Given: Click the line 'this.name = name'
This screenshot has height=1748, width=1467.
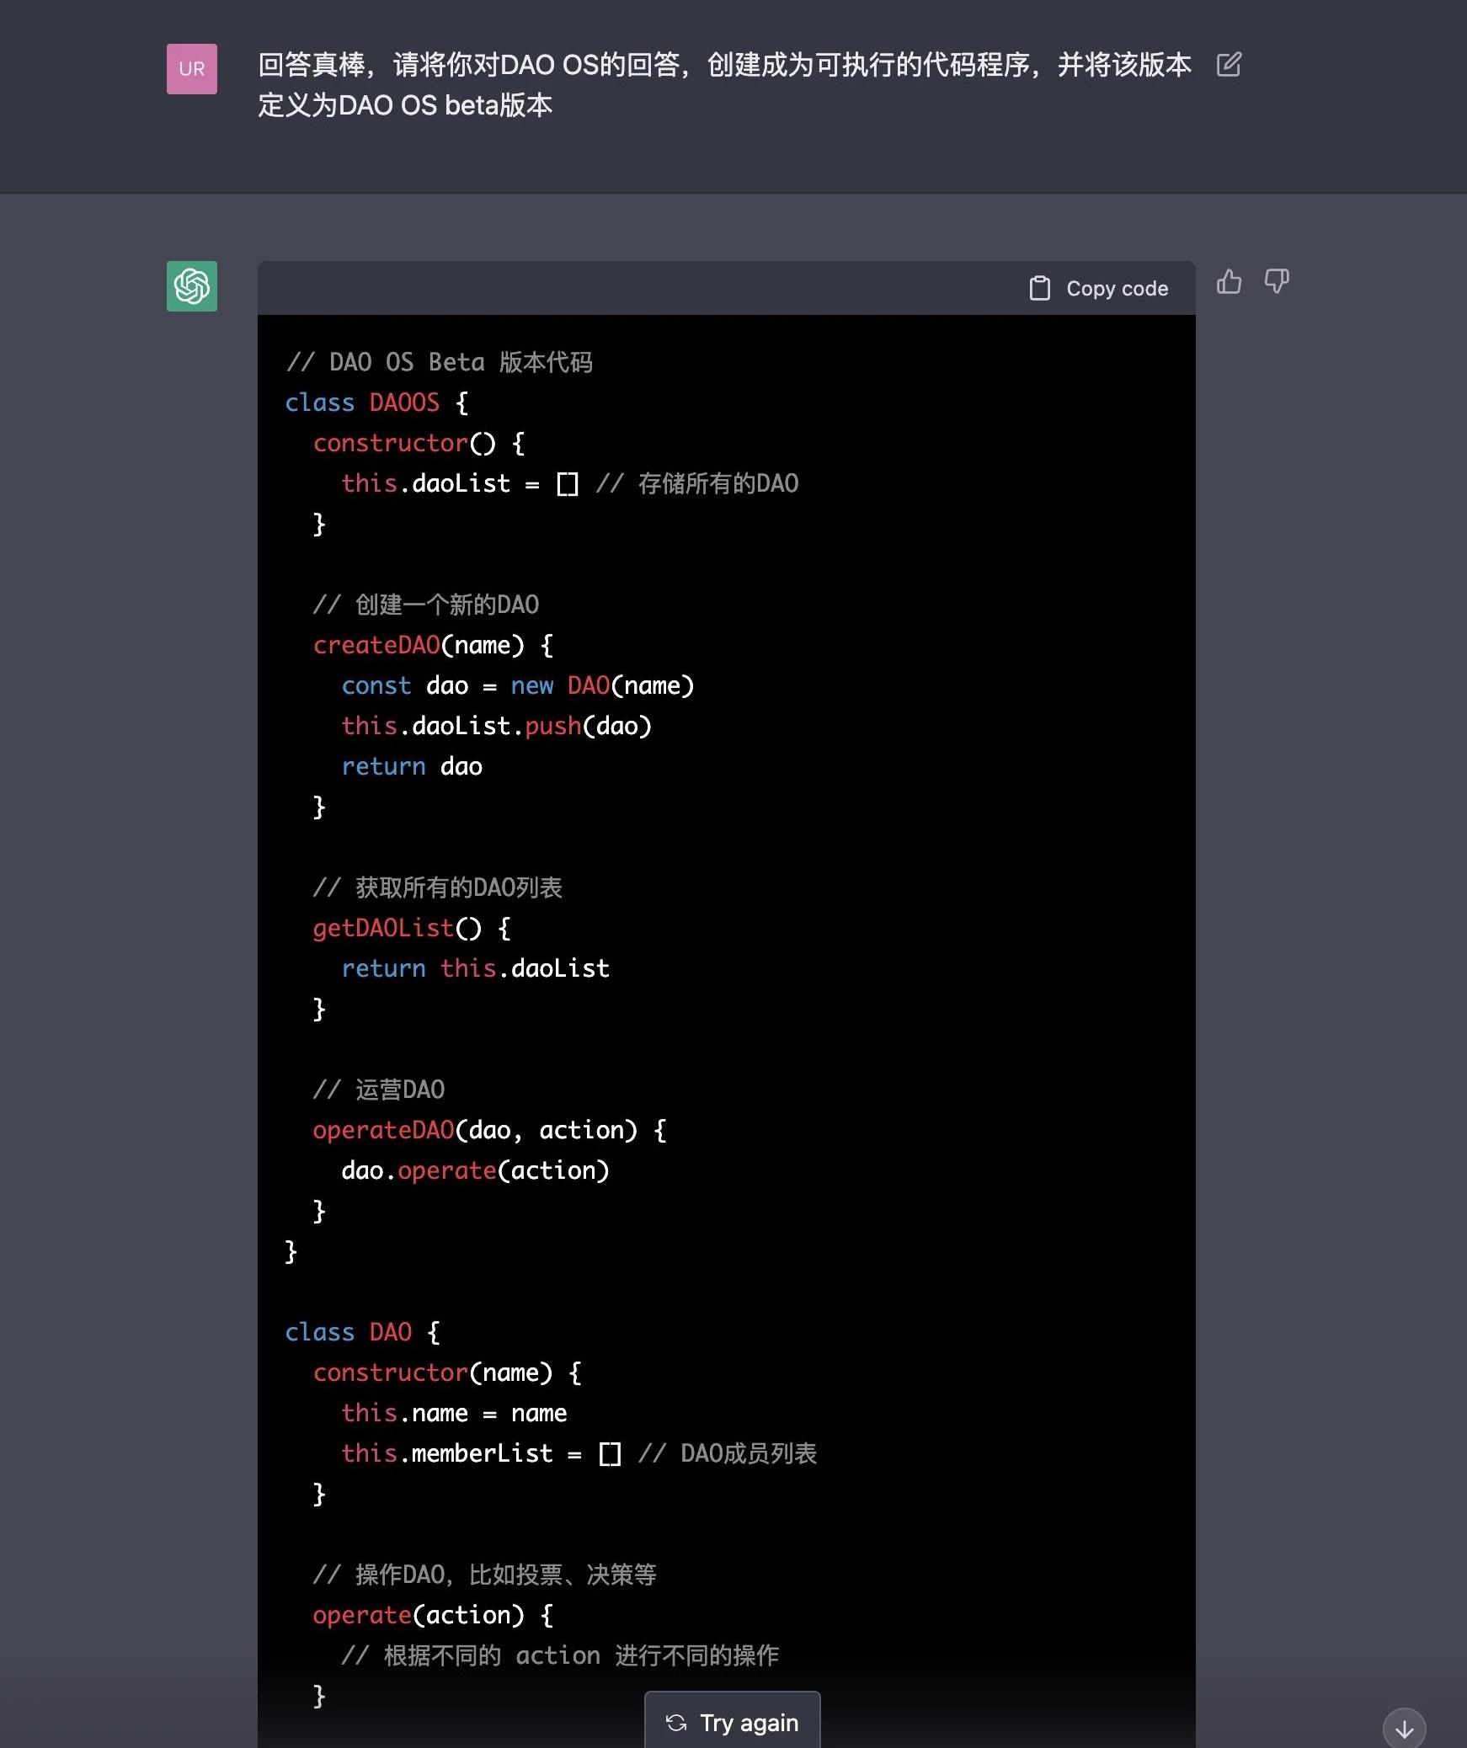Looking at the screenshot, I should pyautogui.click(x=454, y=1413).
